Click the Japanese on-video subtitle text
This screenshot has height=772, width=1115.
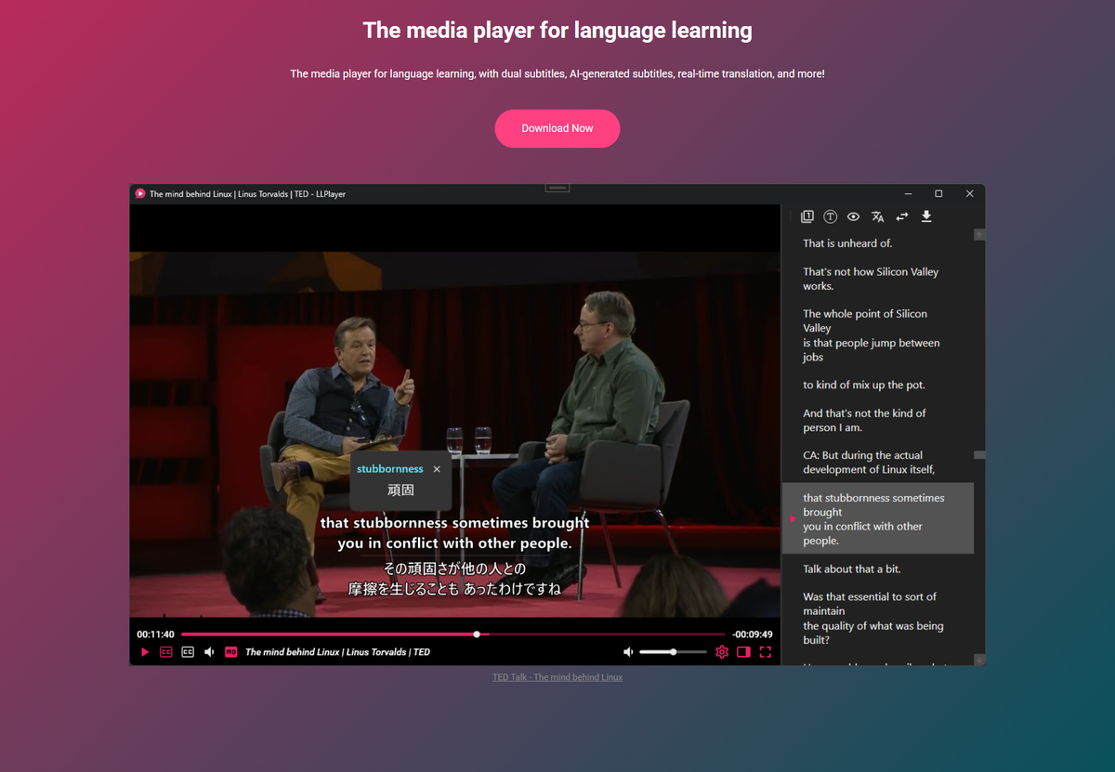[455, 579]
